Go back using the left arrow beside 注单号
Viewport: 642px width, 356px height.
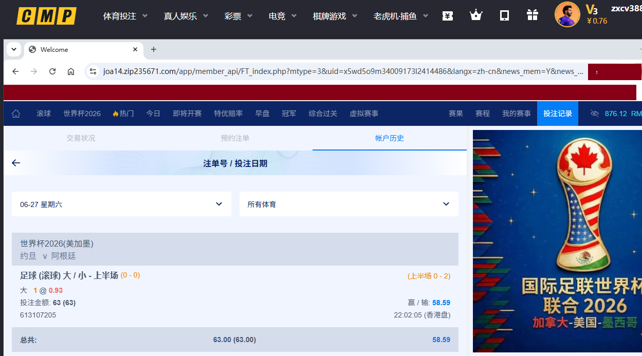(x=16, y=163)
